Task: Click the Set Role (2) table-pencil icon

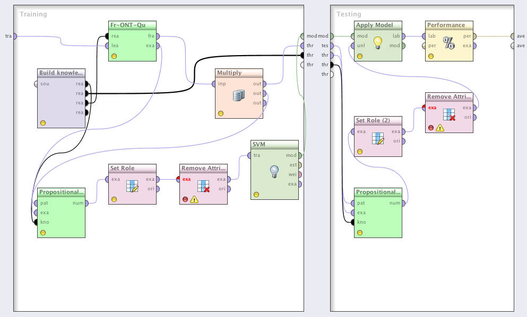Action: pos(377,138)
